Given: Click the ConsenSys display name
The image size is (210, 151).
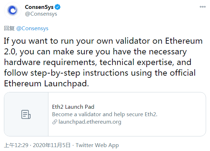Looking at the screenshot, I should click(39, 7).
